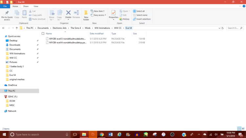
Task: Sort by the Date modified column
Action: pos(96,33)
